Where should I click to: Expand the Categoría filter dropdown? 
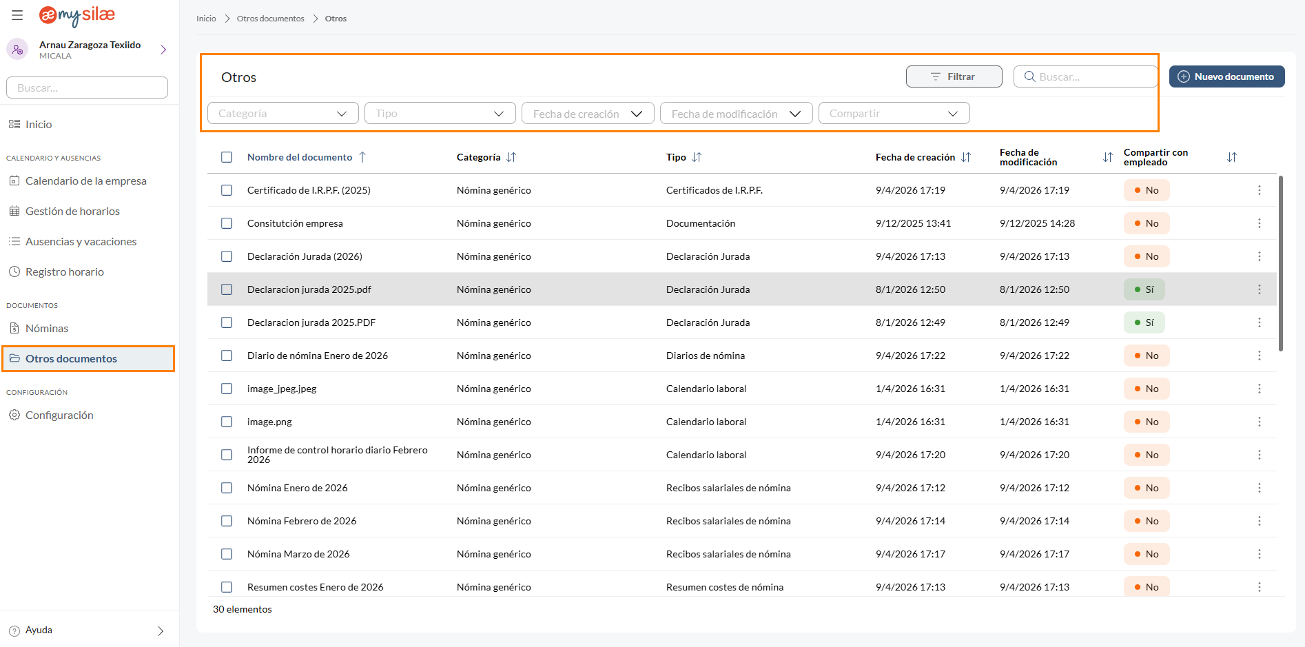[282, 114]
